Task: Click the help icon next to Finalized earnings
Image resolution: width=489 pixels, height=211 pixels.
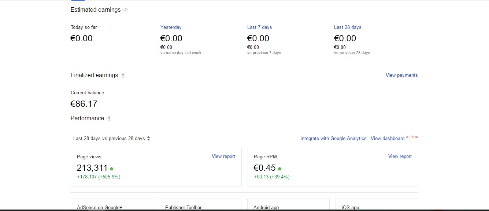Action: tap(123, 75)
